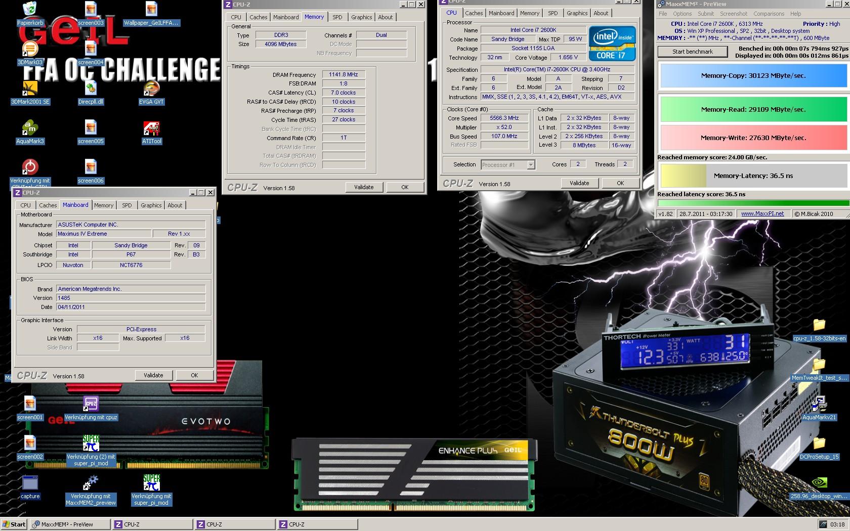Open the DCProSetup_15 folder

[x=819, y=444]
